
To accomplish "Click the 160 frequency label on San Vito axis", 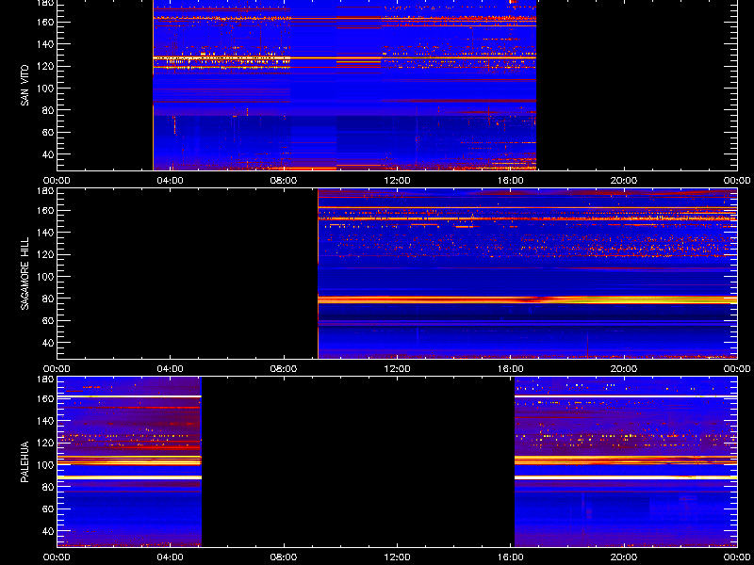I will click(x=45, y=22).
